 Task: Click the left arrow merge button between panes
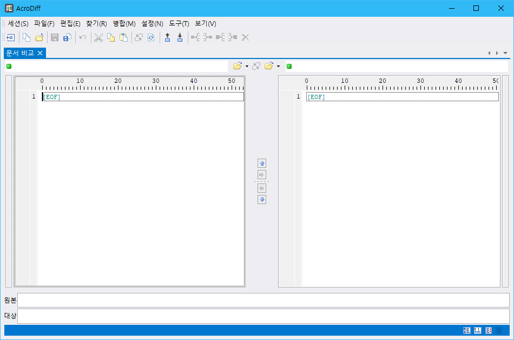[262, 188]
